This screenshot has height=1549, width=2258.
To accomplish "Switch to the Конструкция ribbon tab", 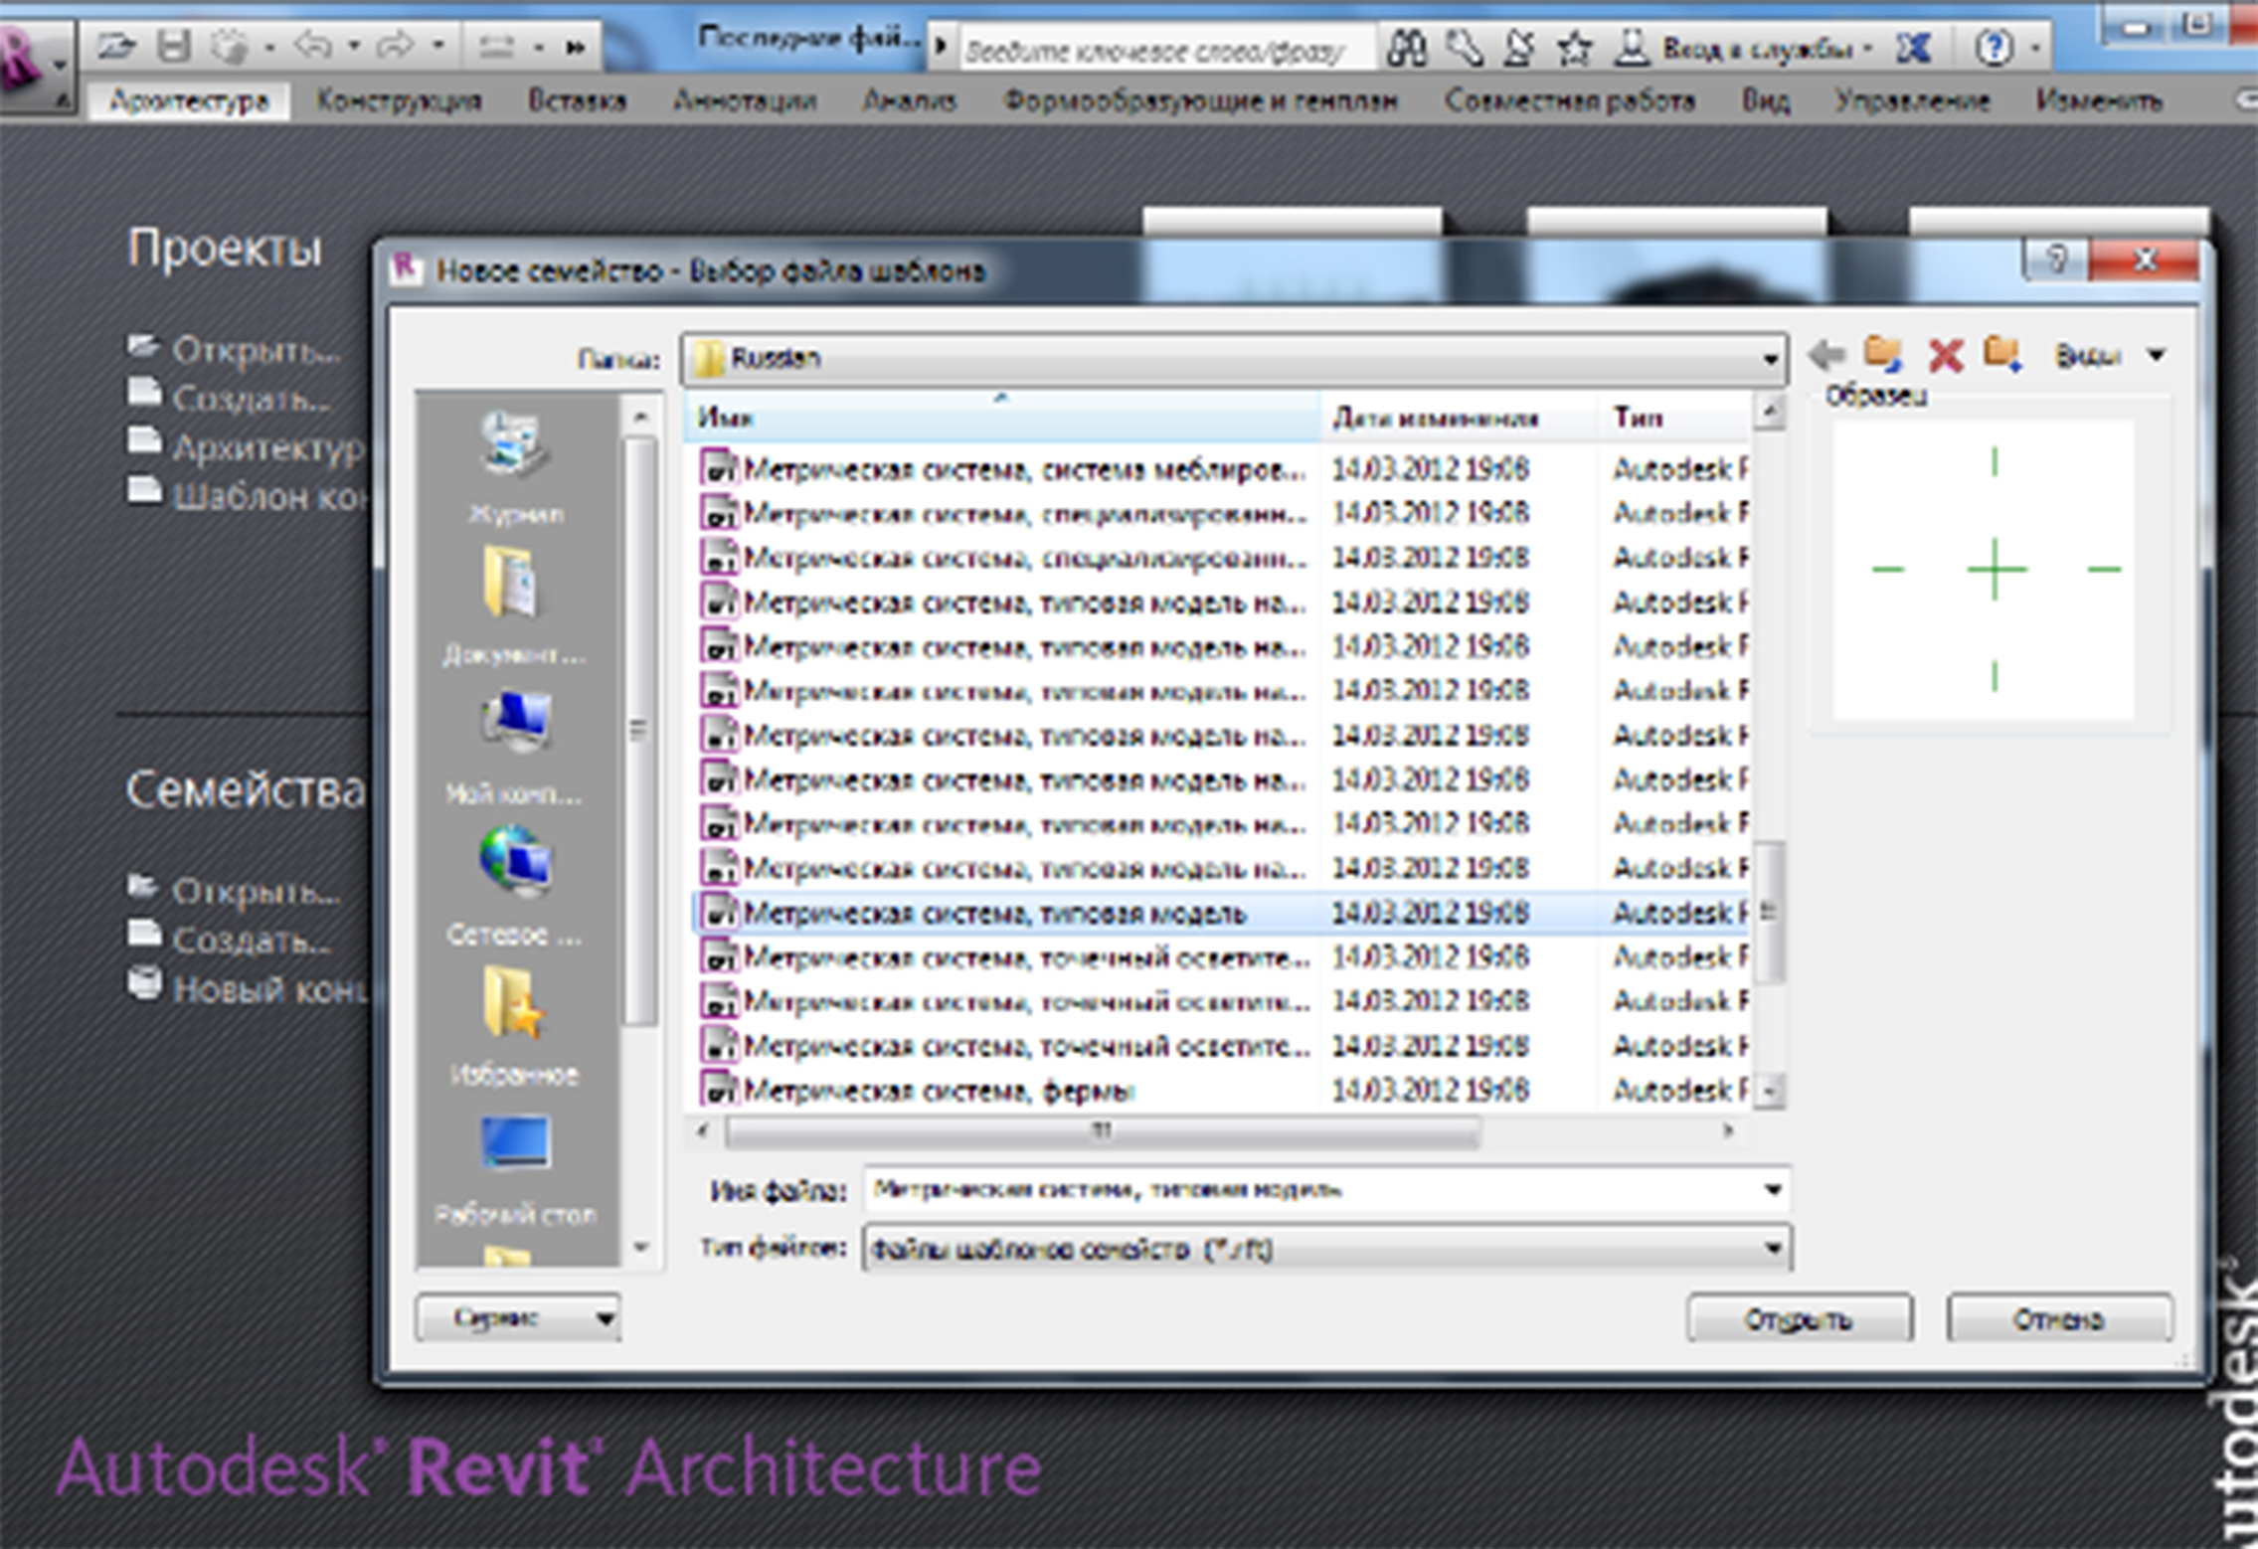I will point(398,101).
